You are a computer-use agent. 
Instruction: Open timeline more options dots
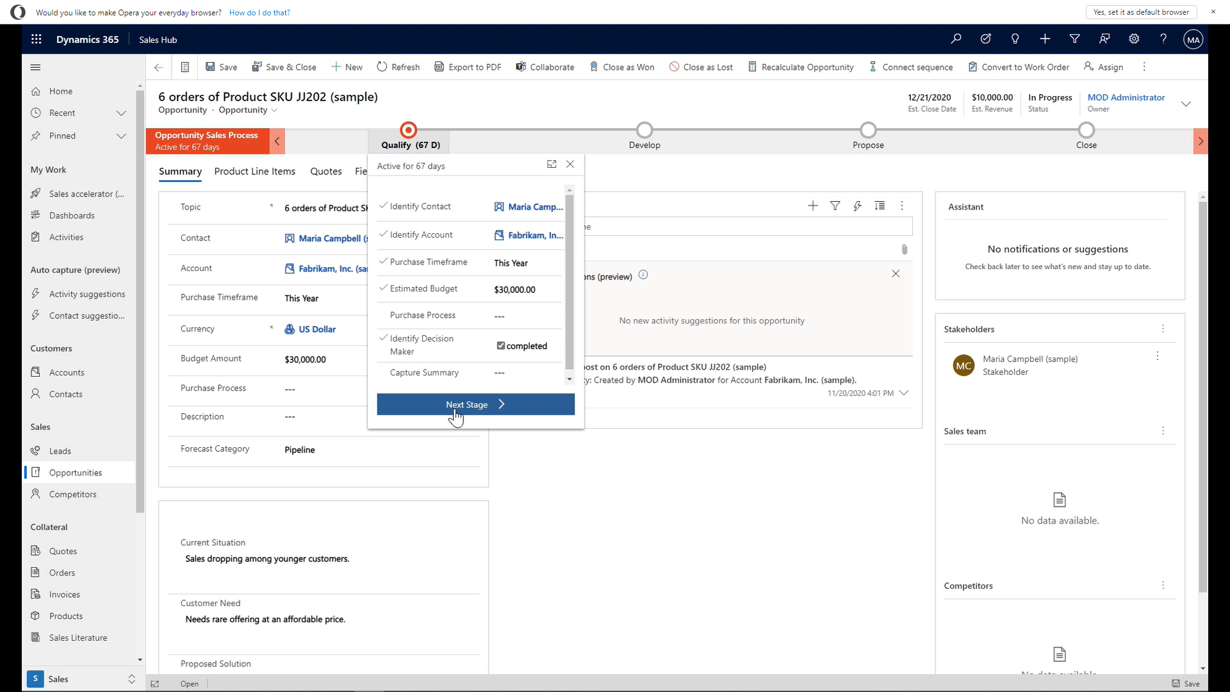click(902, 206)
